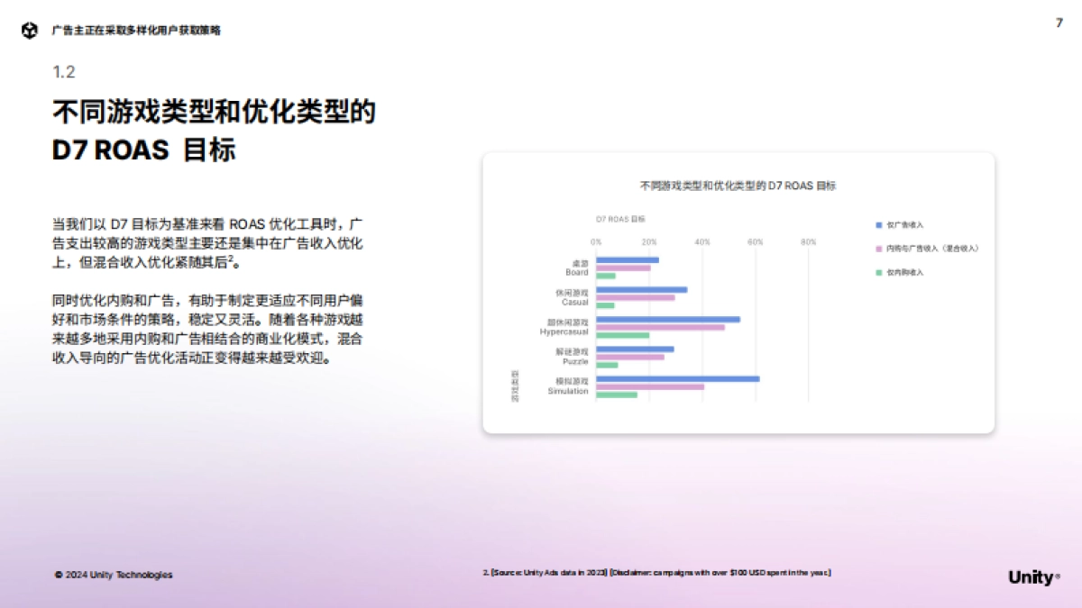This screenshot has width=1082, height=608.
Task: Click the longest blue Simulation bar
Action: [x=676, y=379]
